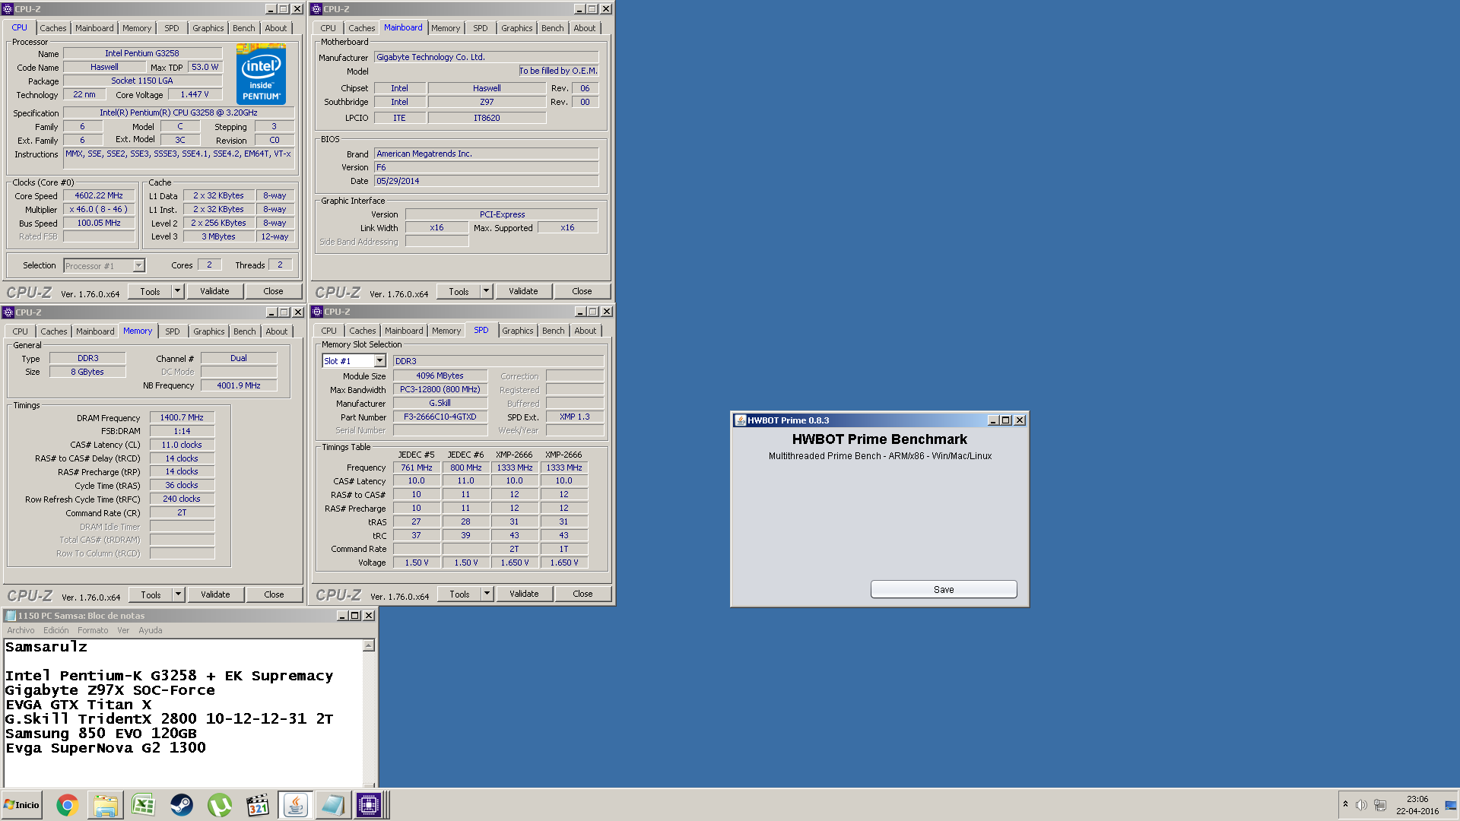The height and width of the screenshot is (821, 1460).
Task: Show hidden tray icons chevron
Action: click(x=1345, y=804)
